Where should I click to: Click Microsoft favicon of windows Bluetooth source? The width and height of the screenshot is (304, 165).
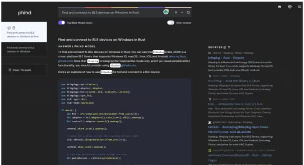pos(209,150)
